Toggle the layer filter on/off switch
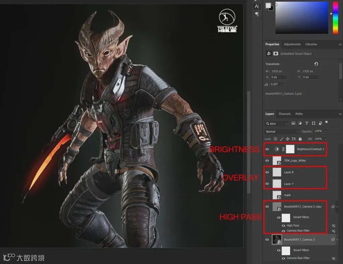 327,122
